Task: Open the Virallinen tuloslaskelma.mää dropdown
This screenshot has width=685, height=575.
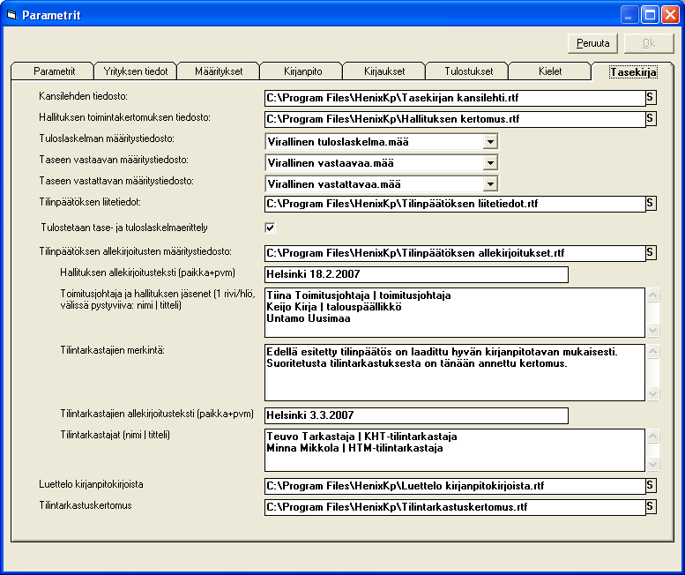Action: click(x=490, y=142)
